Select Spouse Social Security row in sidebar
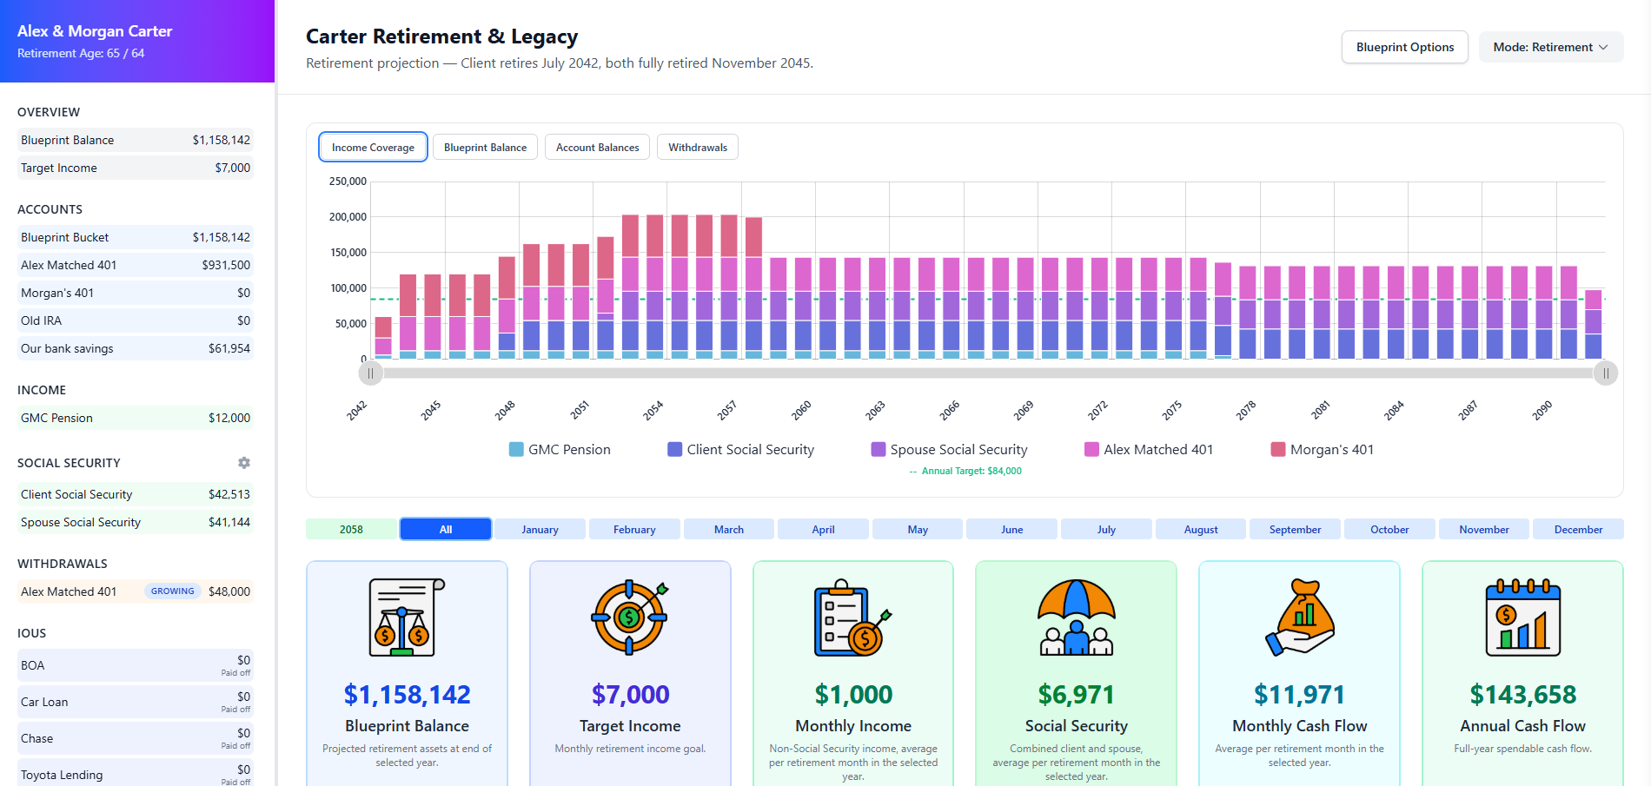The height and width of the screenshot is (786, 1651). coord(136,522)
